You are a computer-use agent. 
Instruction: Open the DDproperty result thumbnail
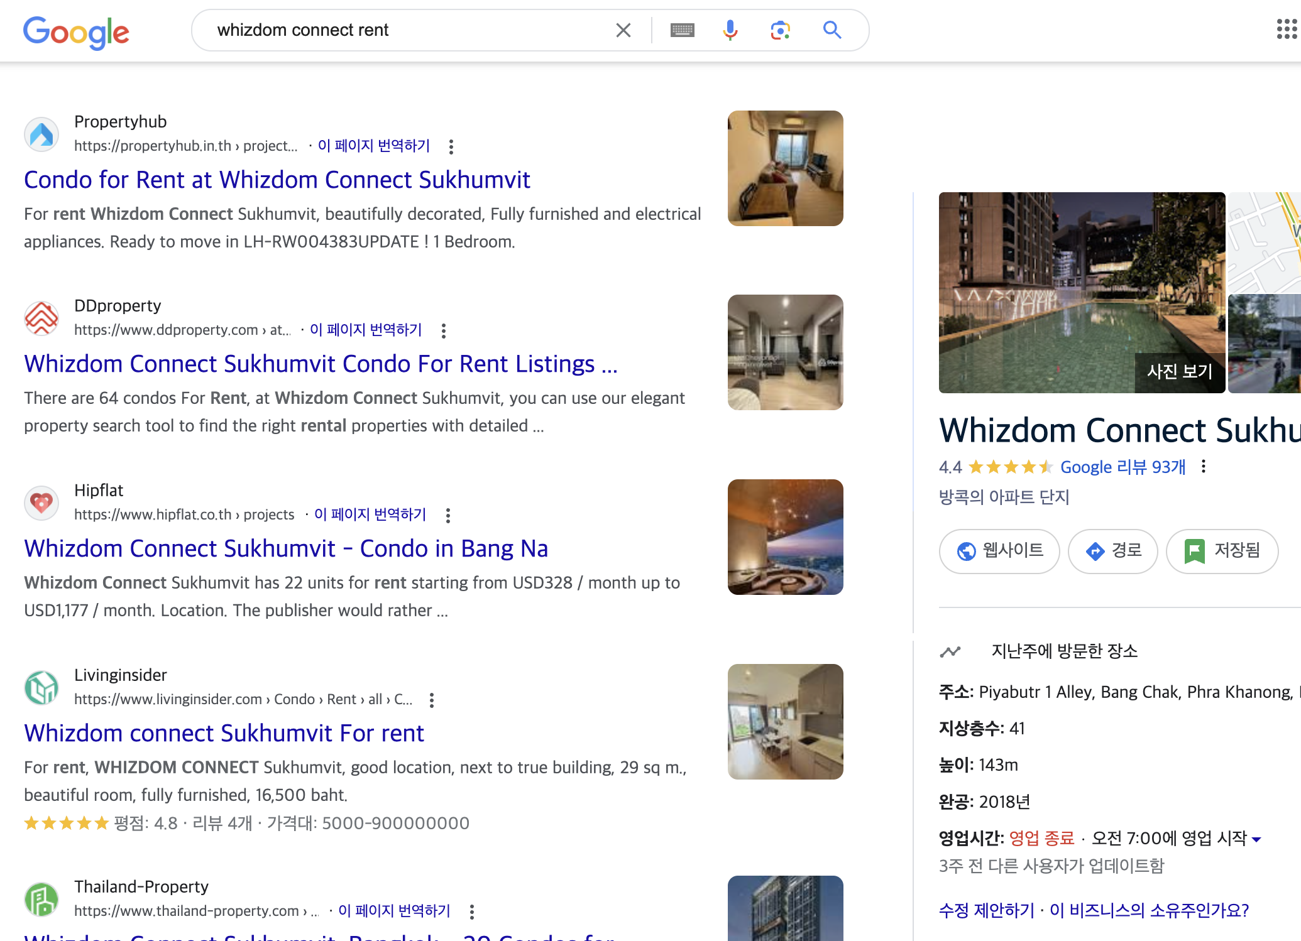click(785, 352)
